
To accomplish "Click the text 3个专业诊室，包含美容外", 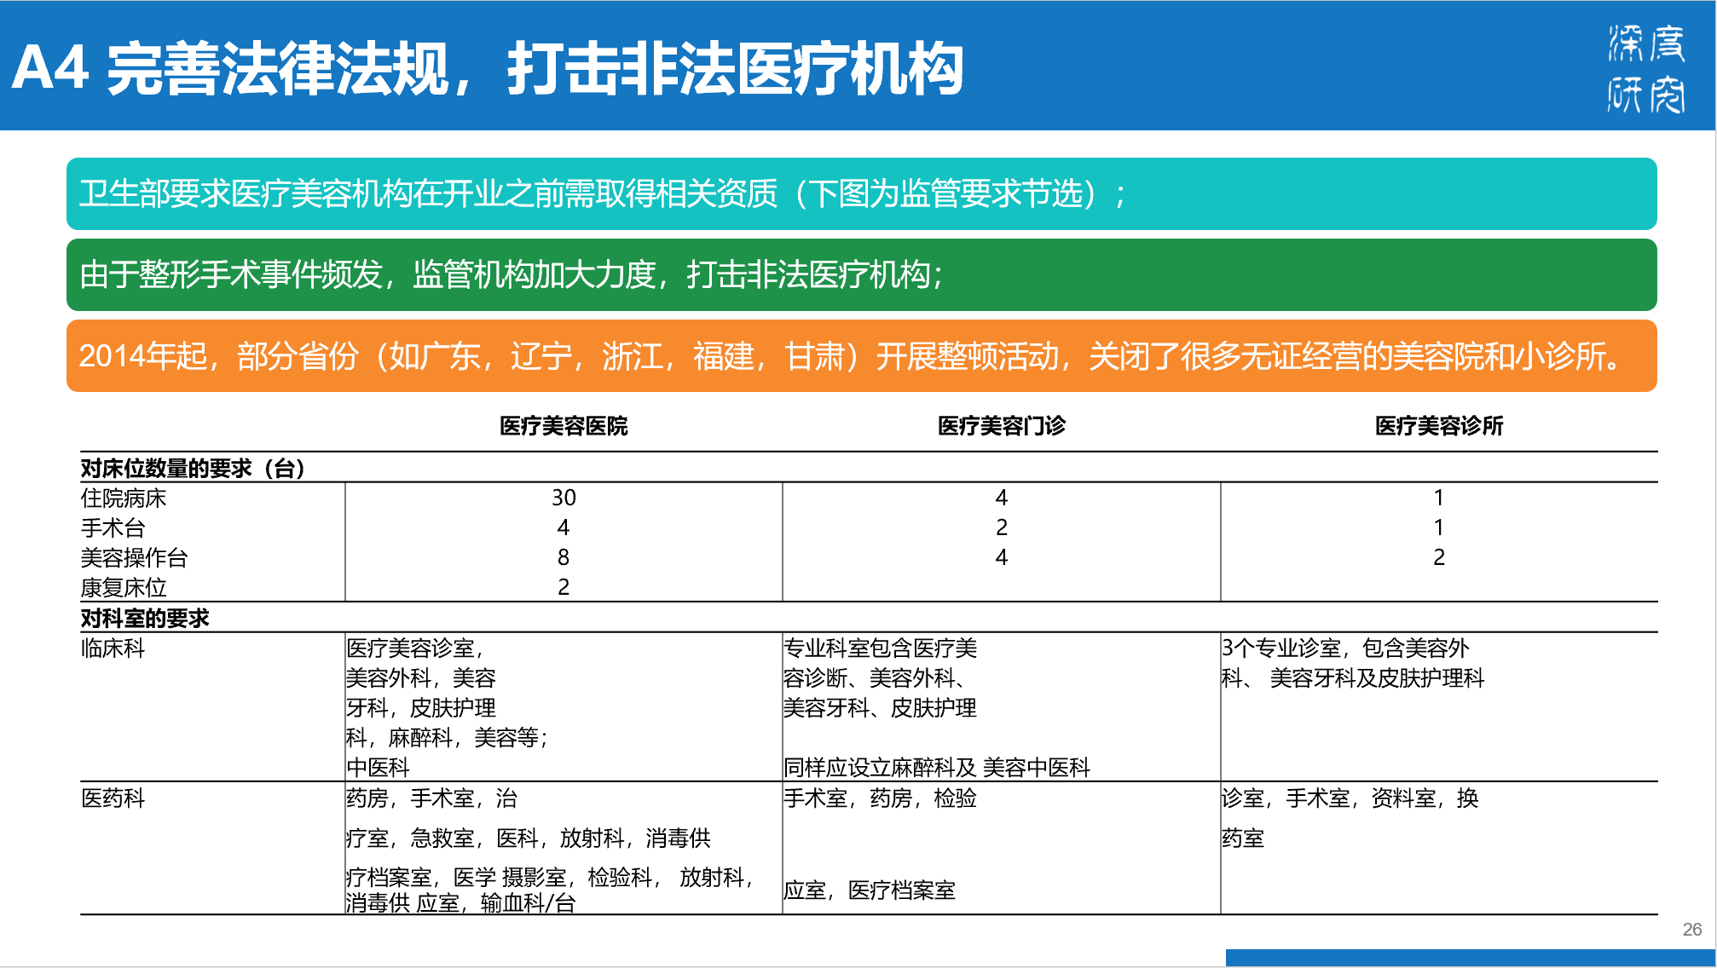I will coord(1345,648).
